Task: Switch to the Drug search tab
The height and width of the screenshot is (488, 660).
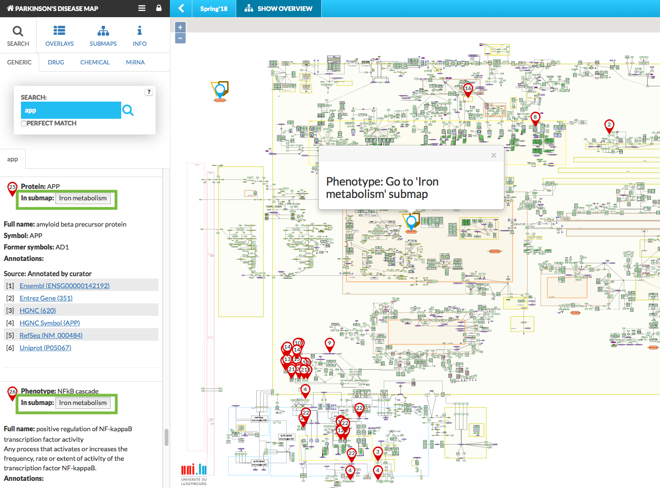Action: 56,62
